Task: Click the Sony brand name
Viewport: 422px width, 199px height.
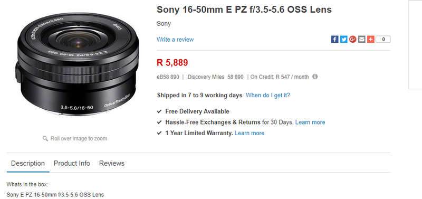Action: (x=164, y=24)
